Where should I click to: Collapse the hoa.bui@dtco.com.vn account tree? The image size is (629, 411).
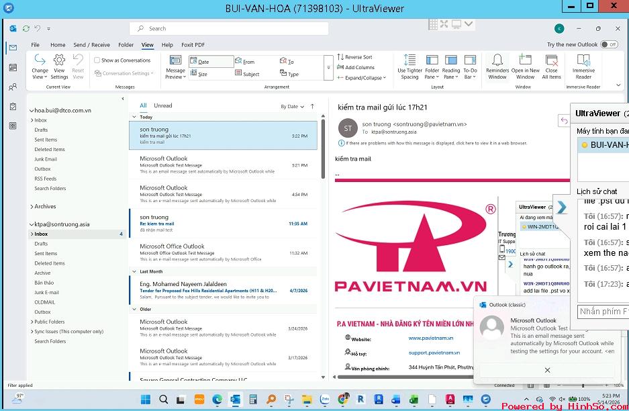(32, 110)
